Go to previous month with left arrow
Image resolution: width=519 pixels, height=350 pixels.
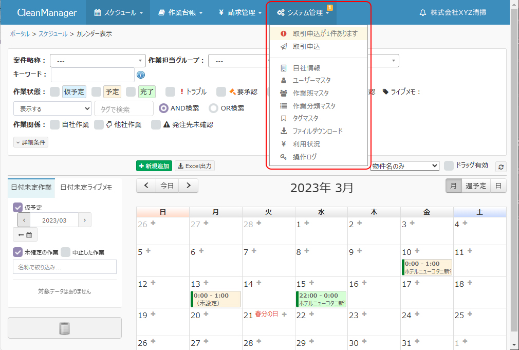(x=146, y=186)
